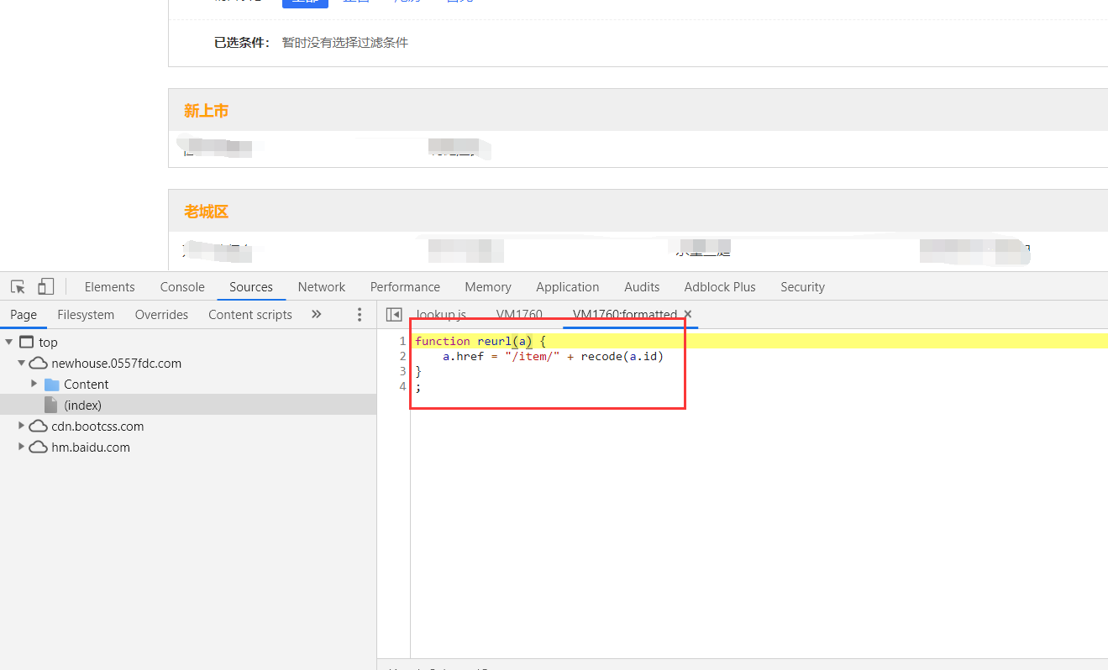
Task: Select the cdn.bootcss.com label
Action: [x=97, y=427]
